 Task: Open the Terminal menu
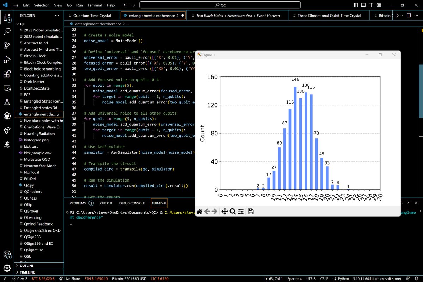pyautogui.click(x=95, y=5)
